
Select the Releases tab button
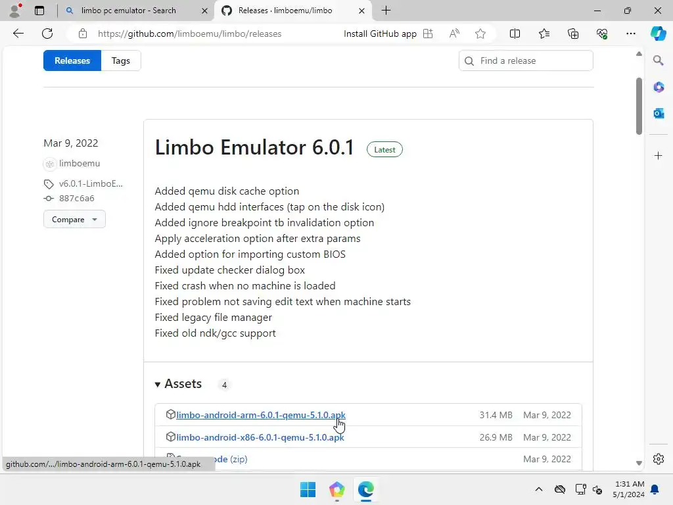point(72,60)
